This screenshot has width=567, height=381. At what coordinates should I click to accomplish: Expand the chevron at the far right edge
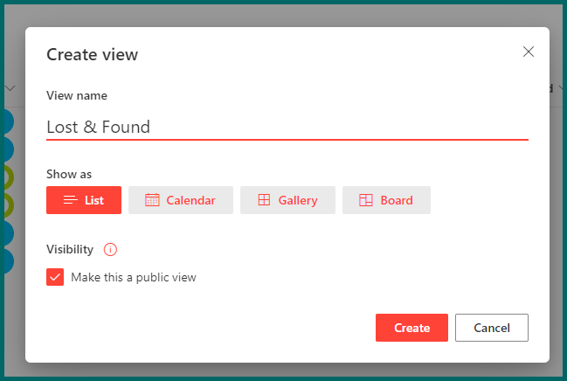click(562, 88)
